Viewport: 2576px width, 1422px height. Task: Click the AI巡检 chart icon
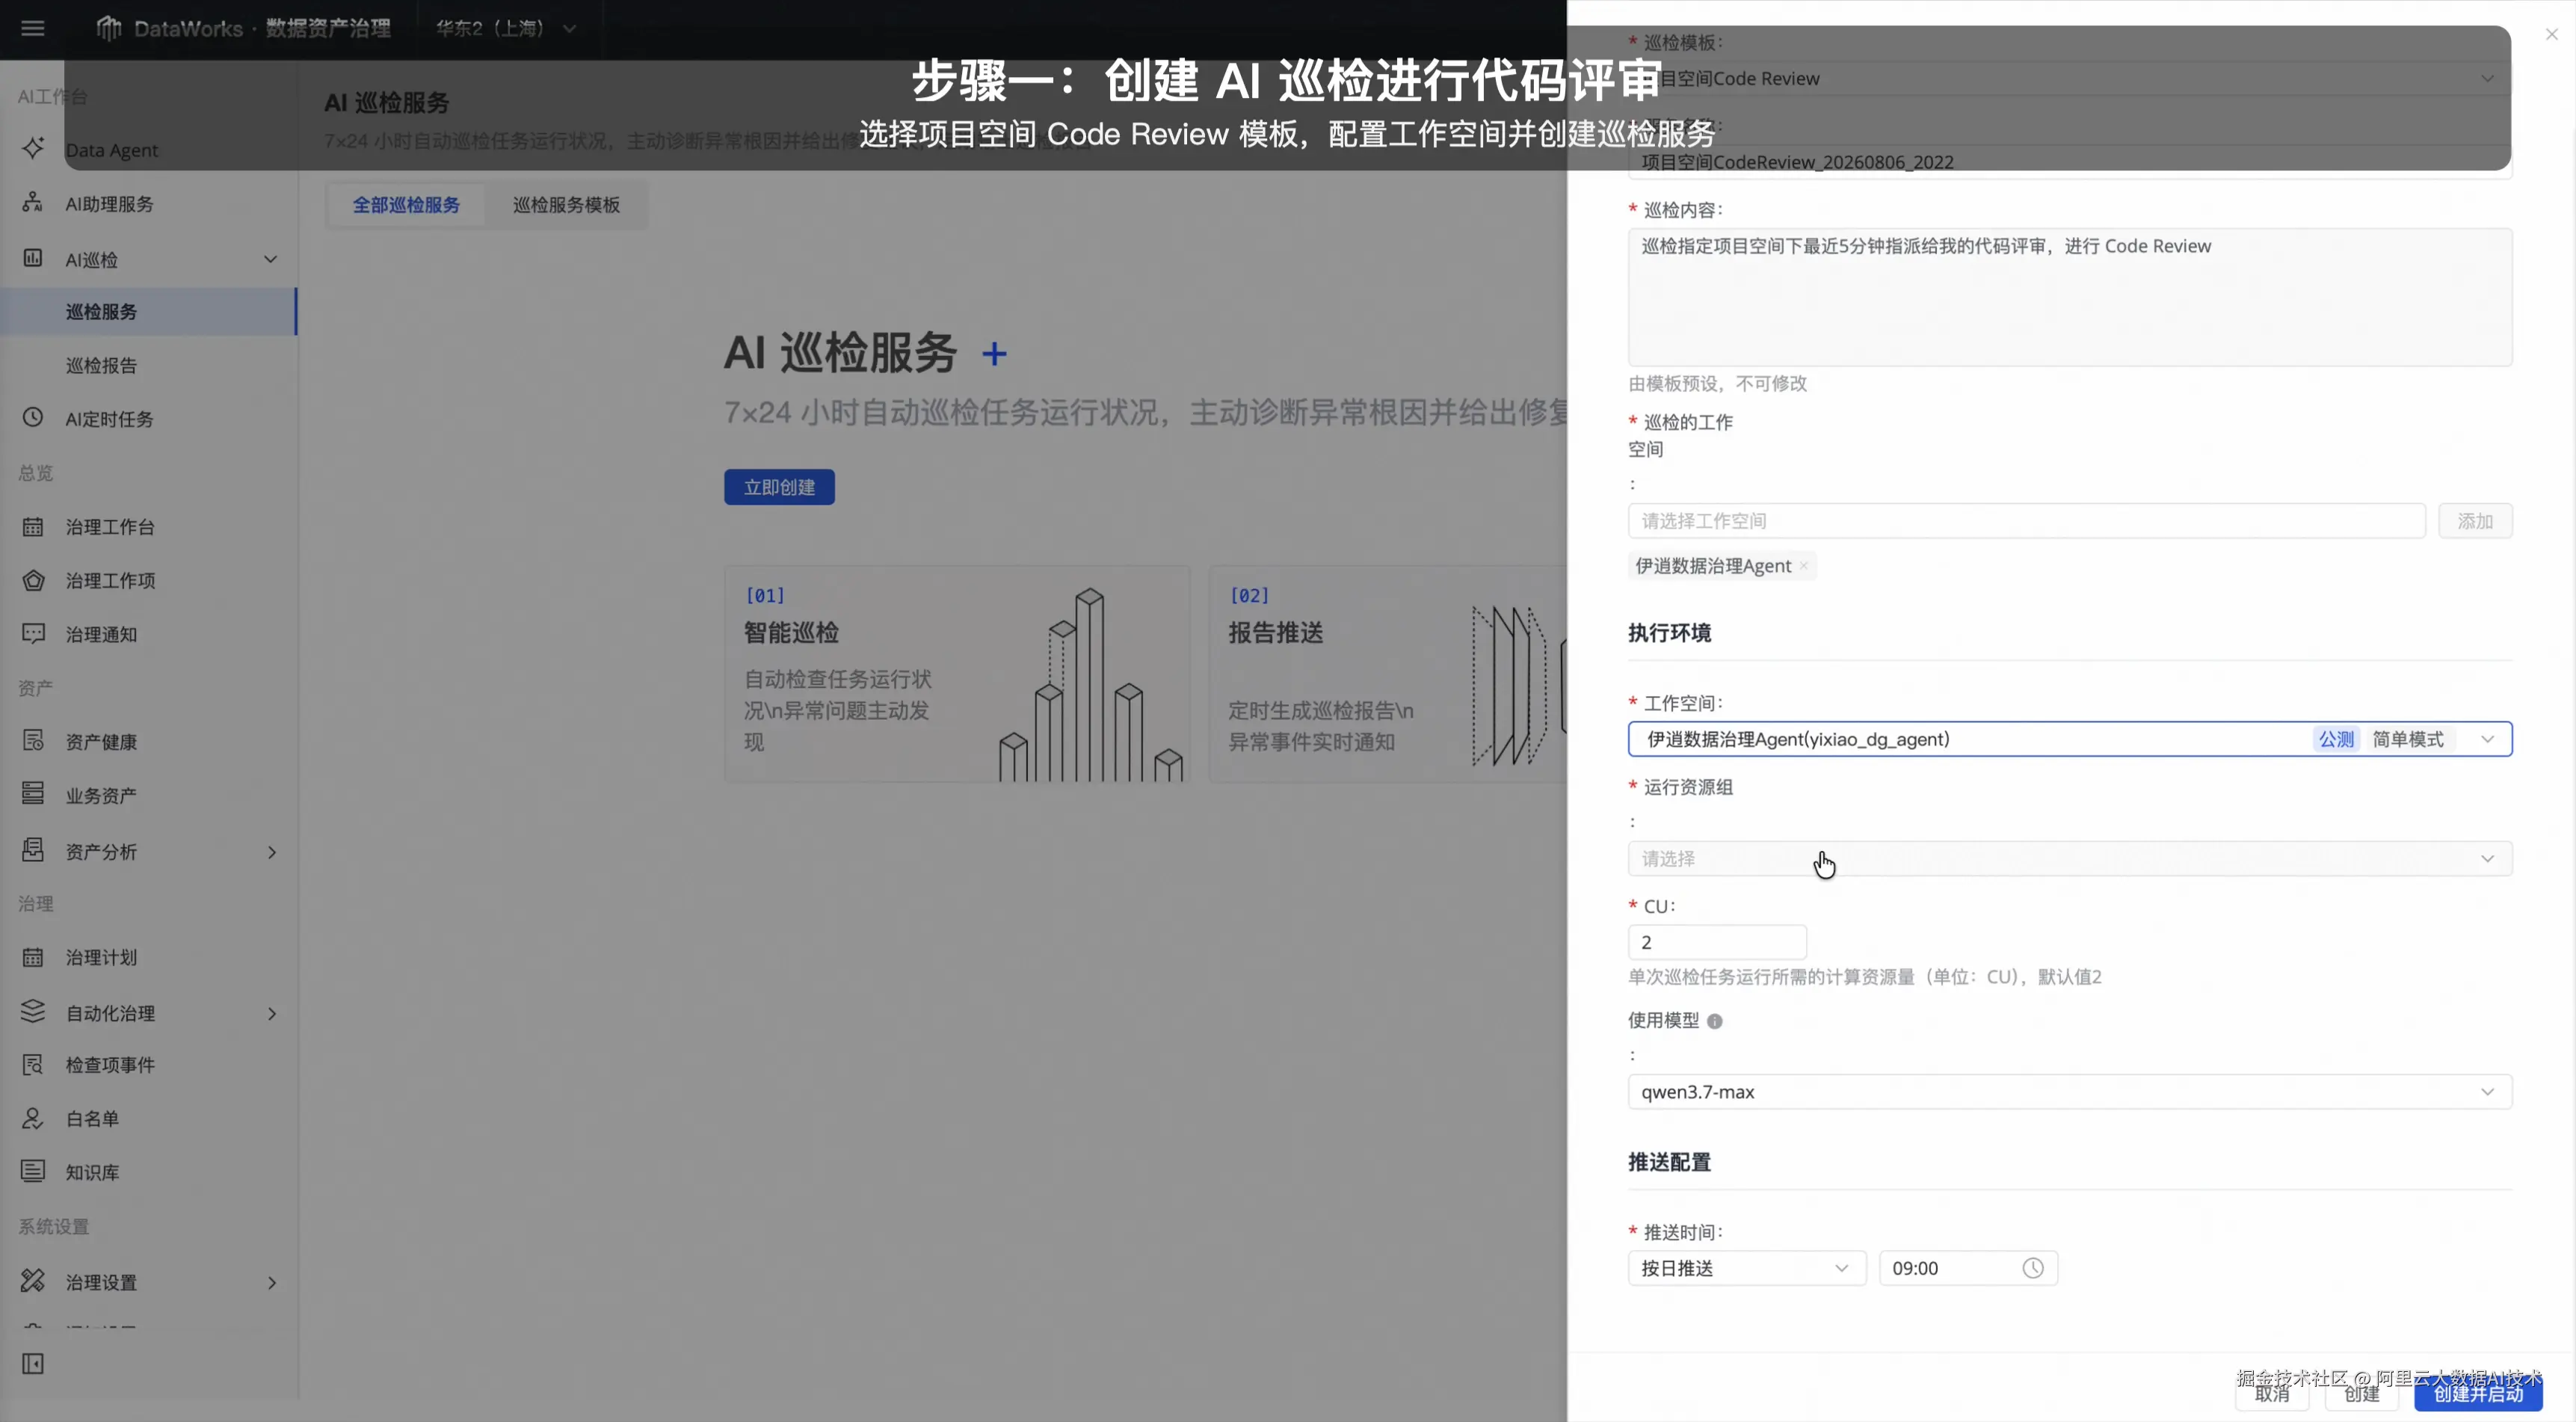33,258
